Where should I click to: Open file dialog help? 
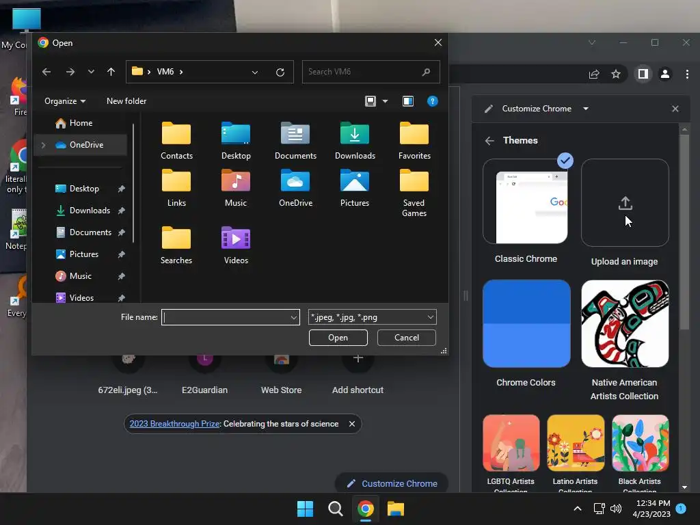[x=432, y=101]
